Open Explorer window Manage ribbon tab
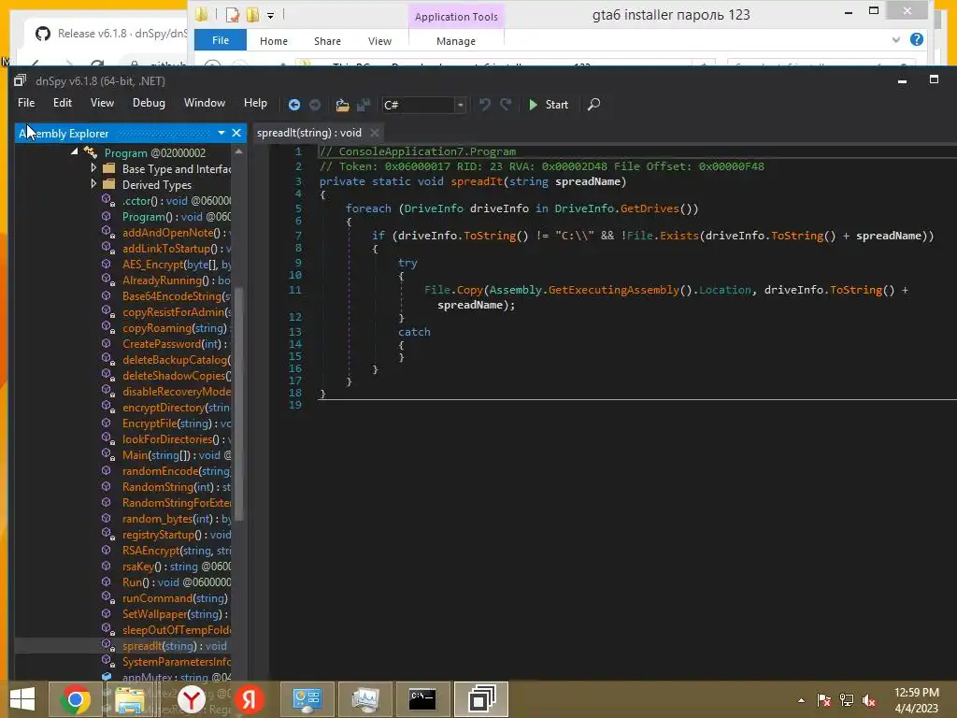The width and height of the screenshot is (957, 718). pyautogui.click(x=456, y=41)
